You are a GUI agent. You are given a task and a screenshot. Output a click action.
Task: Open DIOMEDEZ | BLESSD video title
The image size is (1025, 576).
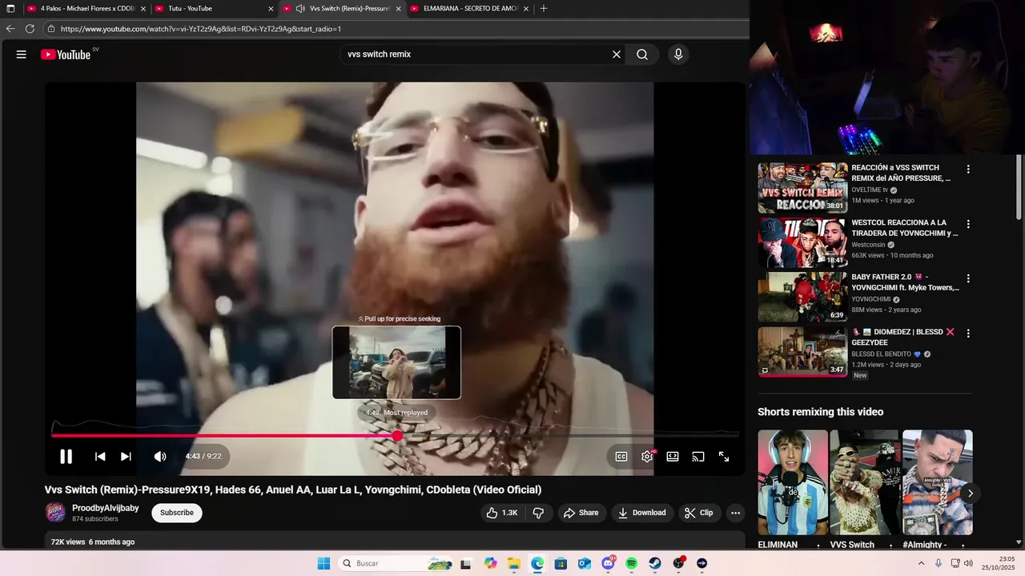[903, 337]
